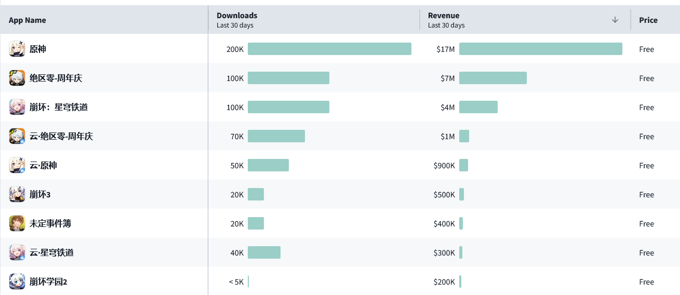Open the 原神 app name link
680x295 pixels.
[x=38, y=49]
